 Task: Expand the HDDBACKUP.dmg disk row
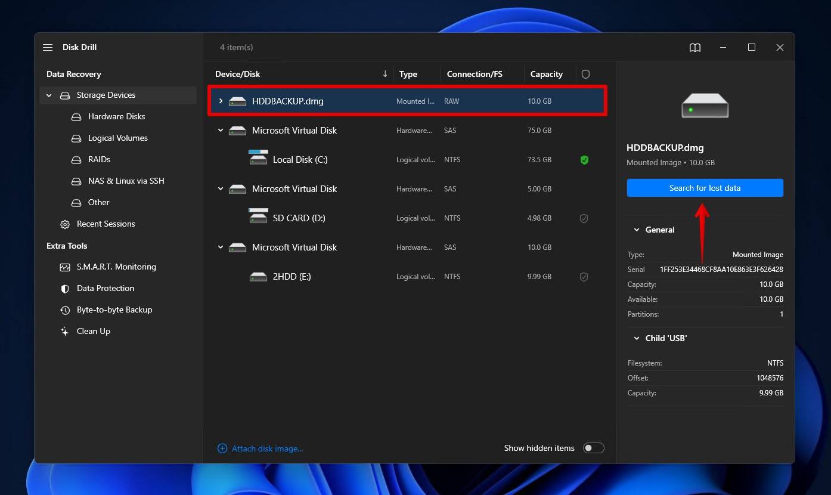(x=221, y=101)
